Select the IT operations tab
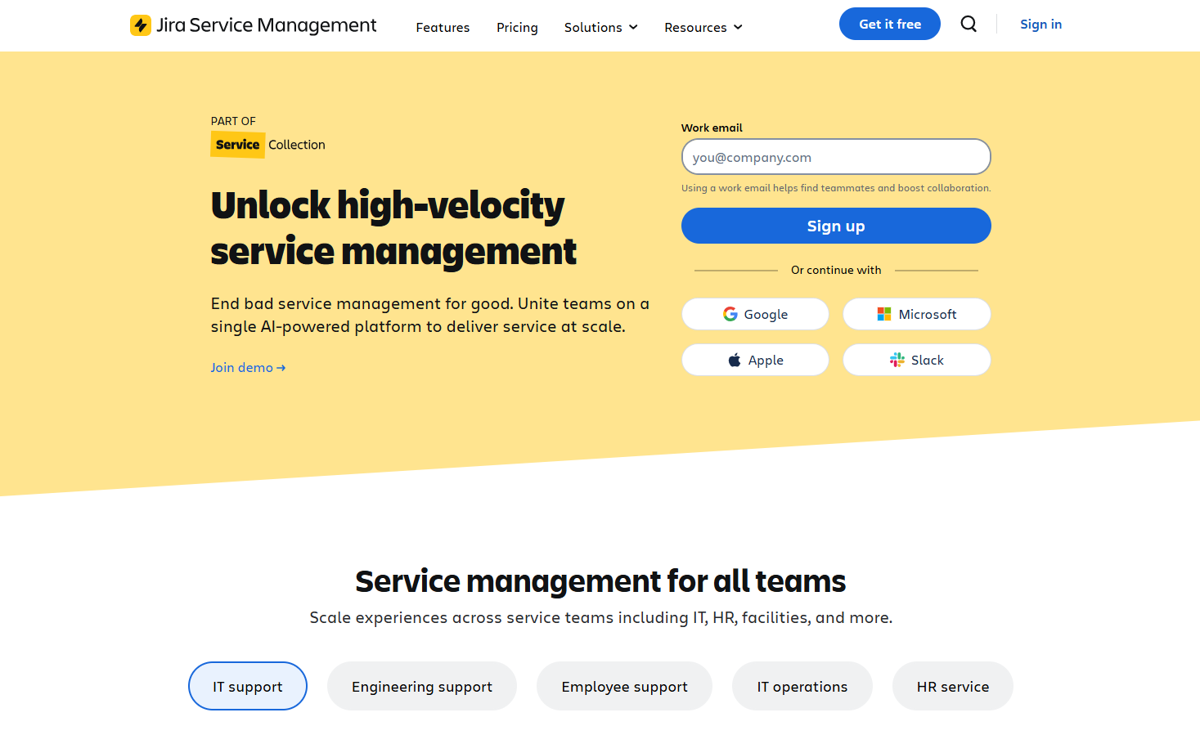This screenshot has width=1200, height=735. point(802,686)
